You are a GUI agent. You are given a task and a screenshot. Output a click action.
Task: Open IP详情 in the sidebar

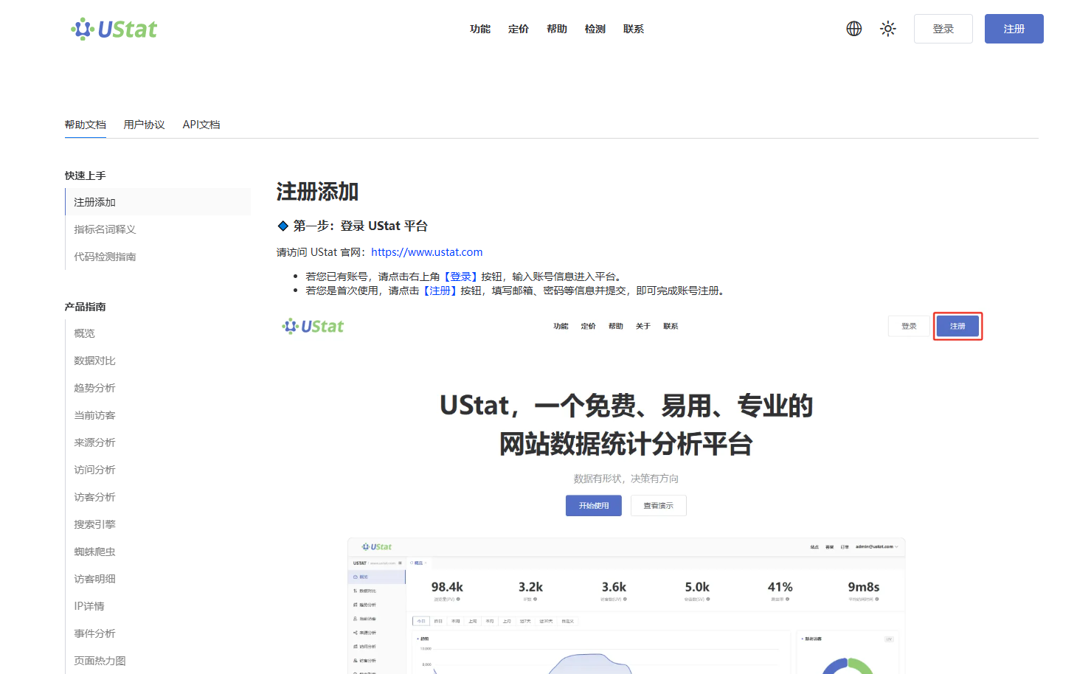[x=158, y=606]
